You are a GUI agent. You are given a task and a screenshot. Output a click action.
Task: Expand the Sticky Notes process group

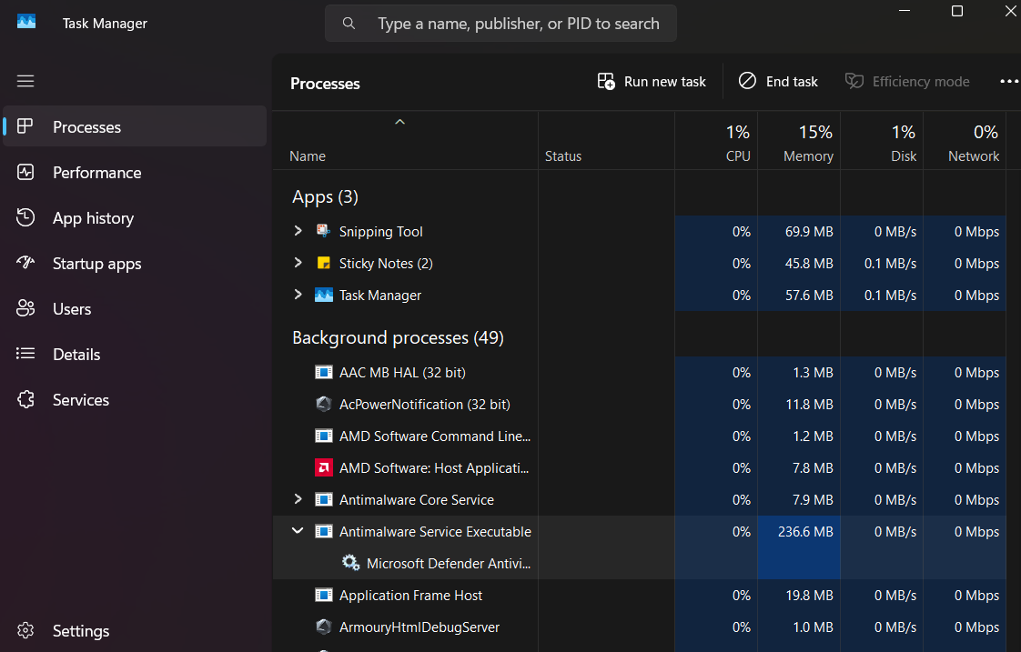point(298,264)
